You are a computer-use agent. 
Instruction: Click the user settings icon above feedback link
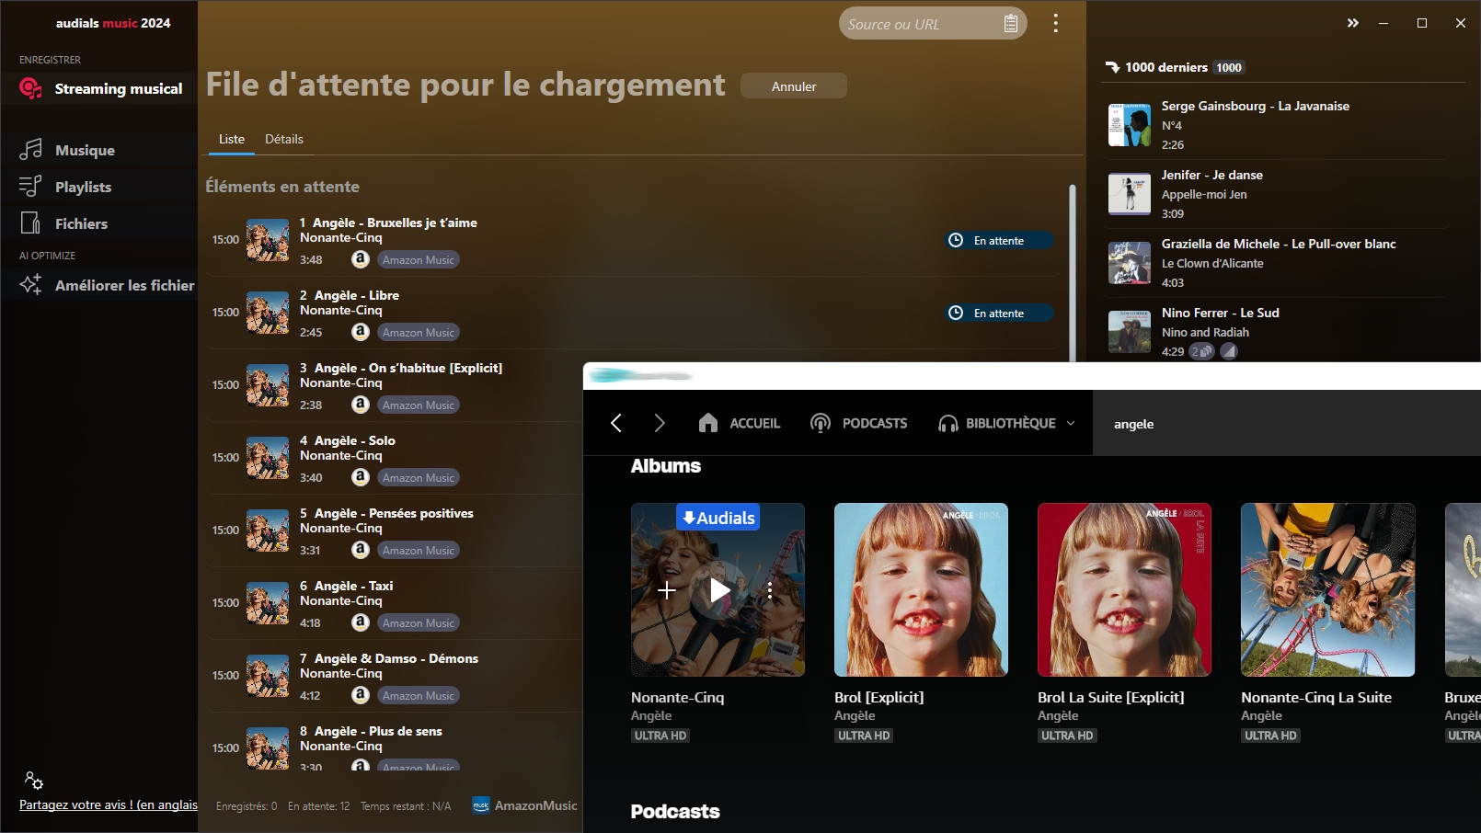[x=34, y=781]
